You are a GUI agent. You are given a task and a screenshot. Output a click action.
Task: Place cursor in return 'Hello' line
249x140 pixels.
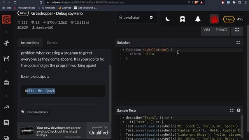point(143,54)
